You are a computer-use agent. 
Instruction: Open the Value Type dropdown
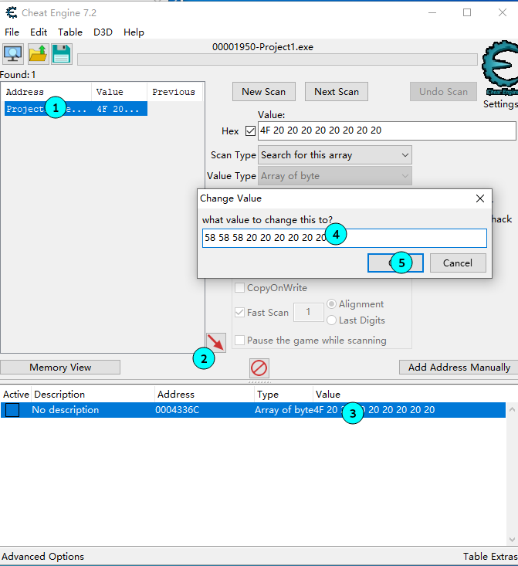click(334, 176)
